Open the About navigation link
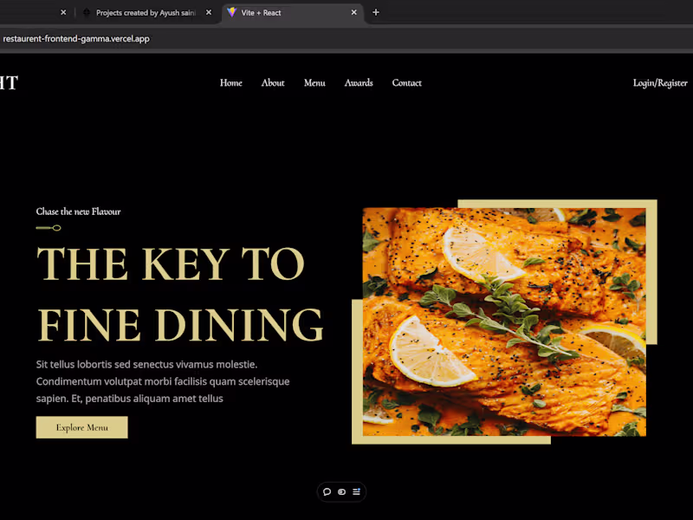The height and width of the screenshot is (520, 693). point(273,82)
